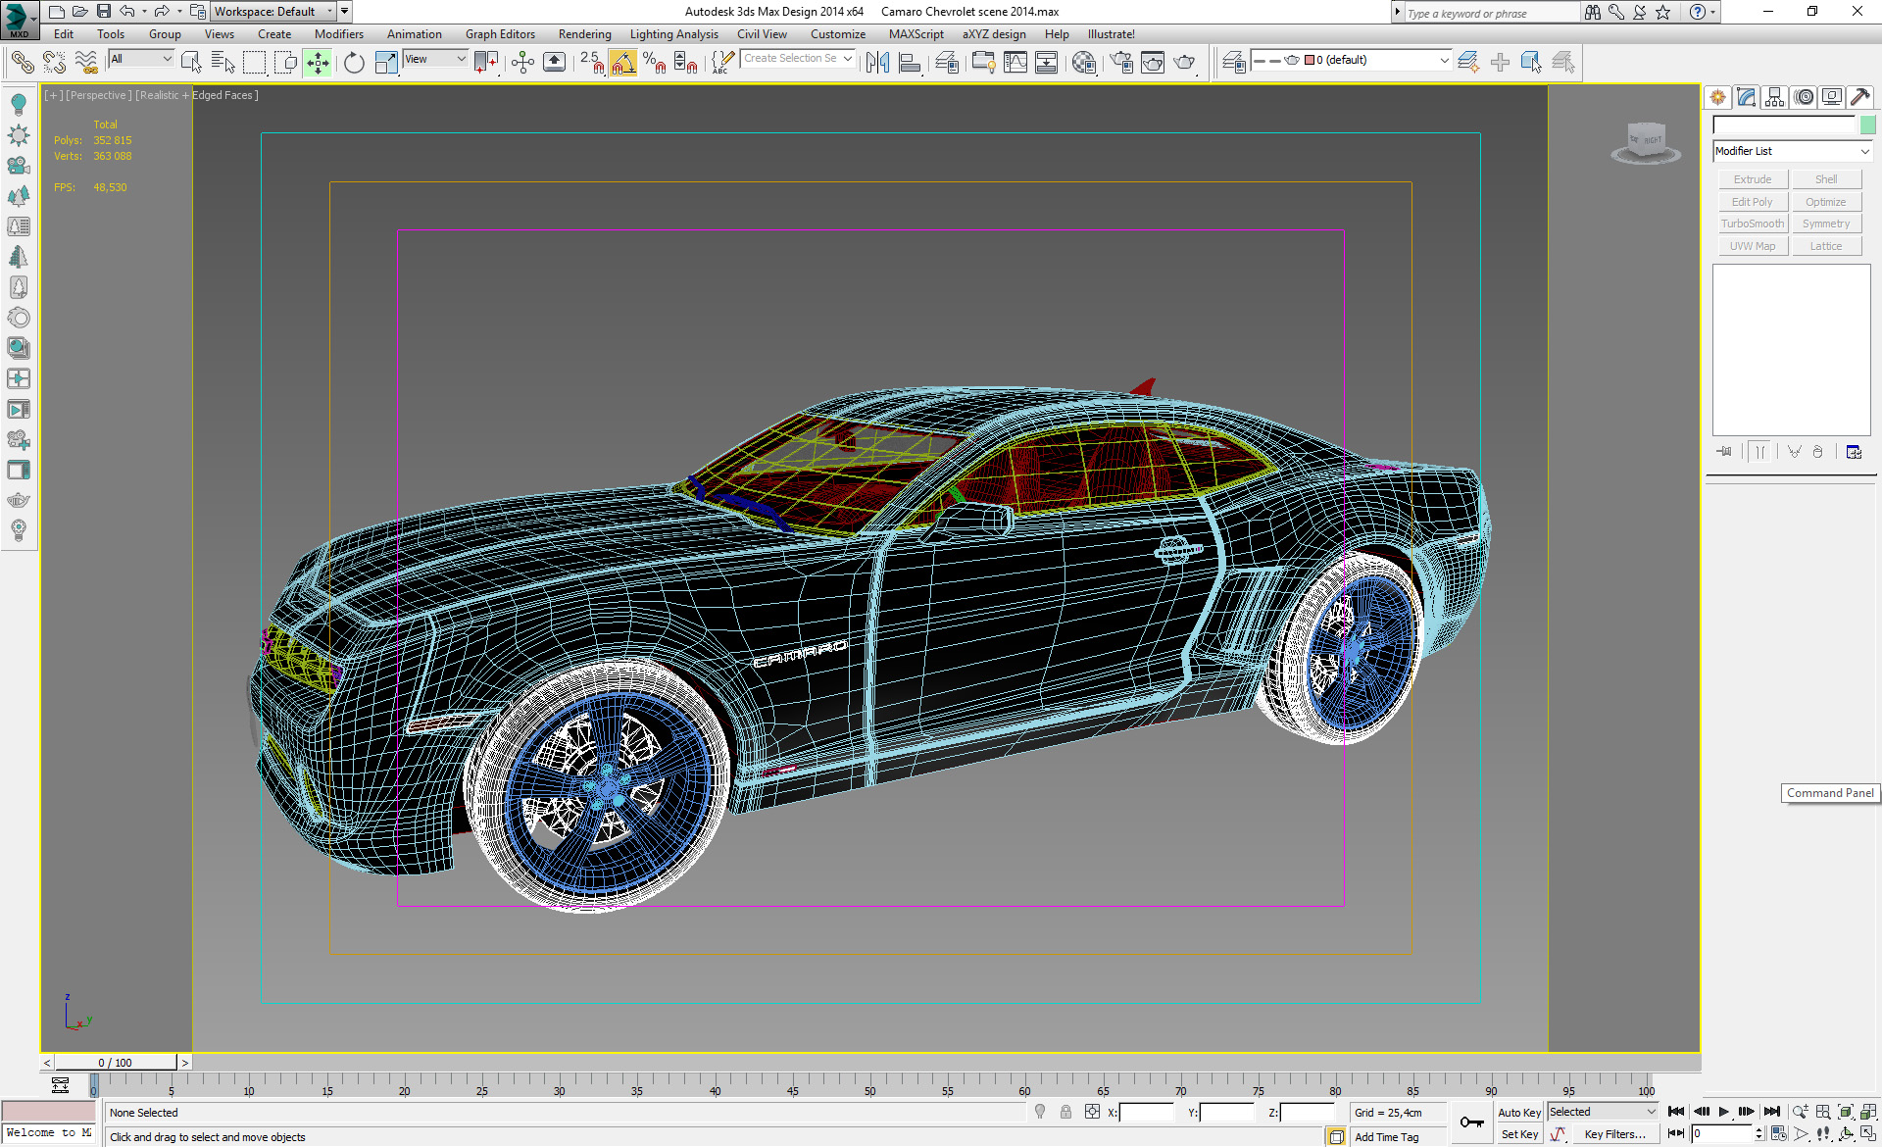This screenshot has width=1882, height=1147.
Task: Click the Edit Poly modifier button
Action: 1753,202
